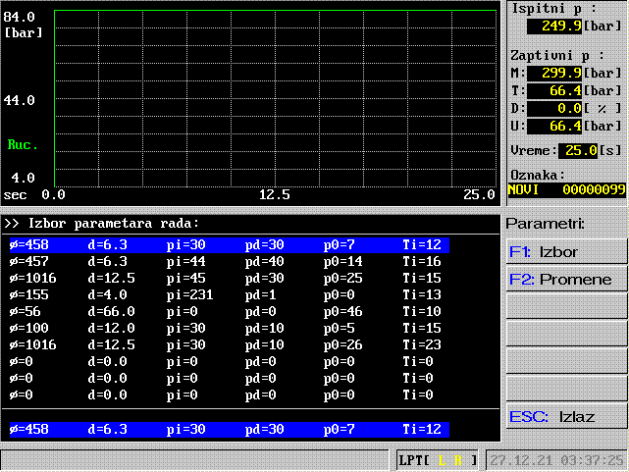Click the green Ruc. mode label
Screen dimensions: 629x472
click(23, 145)
